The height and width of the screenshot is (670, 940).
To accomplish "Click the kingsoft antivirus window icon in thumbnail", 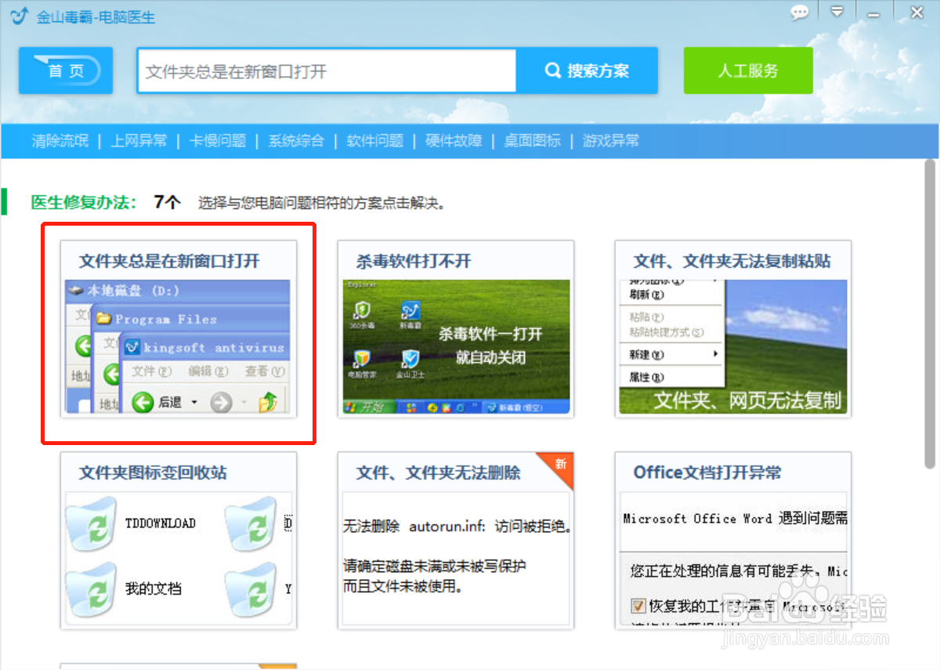I will tap(132, 347).
